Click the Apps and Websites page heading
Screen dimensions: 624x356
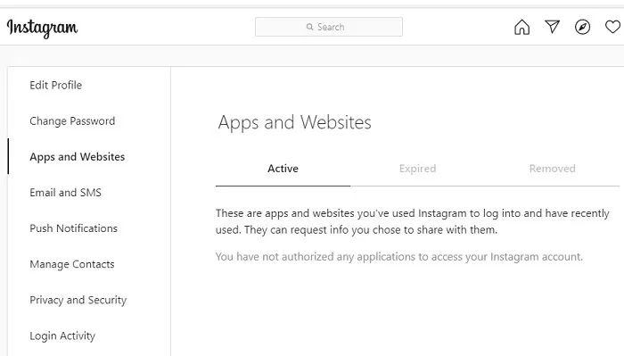pyautogui.click(x=294, y=122)
